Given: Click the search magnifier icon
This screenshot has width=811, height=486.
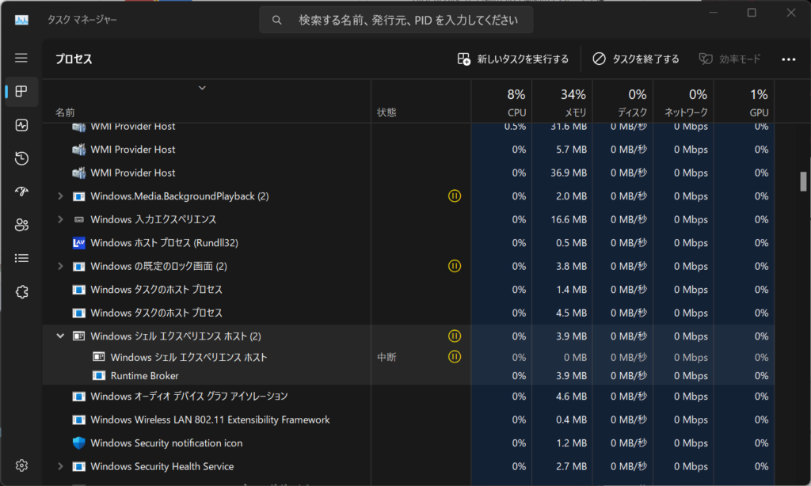Looking at the screenshot, I should coord(276,20).
